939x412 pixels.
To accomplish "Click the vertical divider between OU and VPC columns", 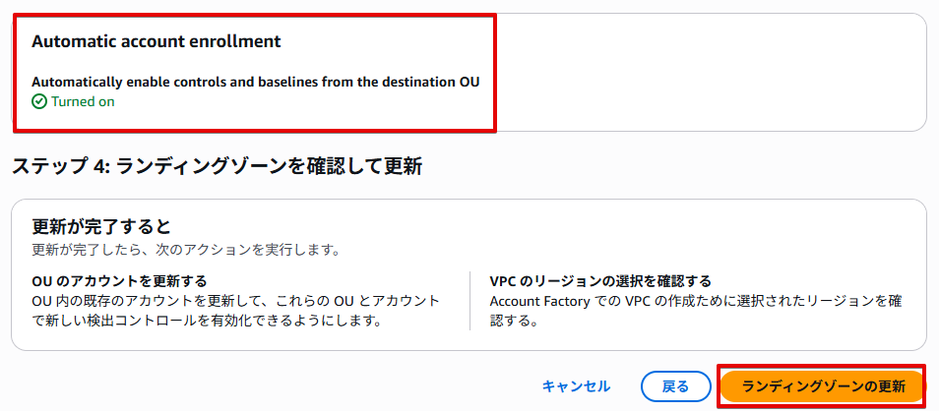I will pyautogui.click(x=470, y=301).
